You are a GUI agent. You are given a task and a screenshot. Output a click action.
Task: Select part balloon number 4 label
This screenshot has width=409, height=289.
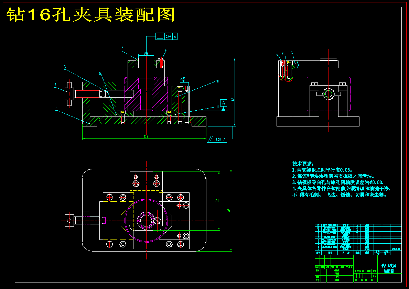[100, 73]
